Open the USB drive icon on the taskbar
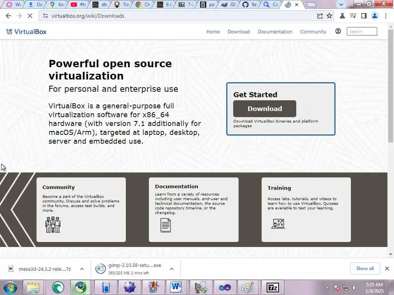 click(x=105, y=287)
